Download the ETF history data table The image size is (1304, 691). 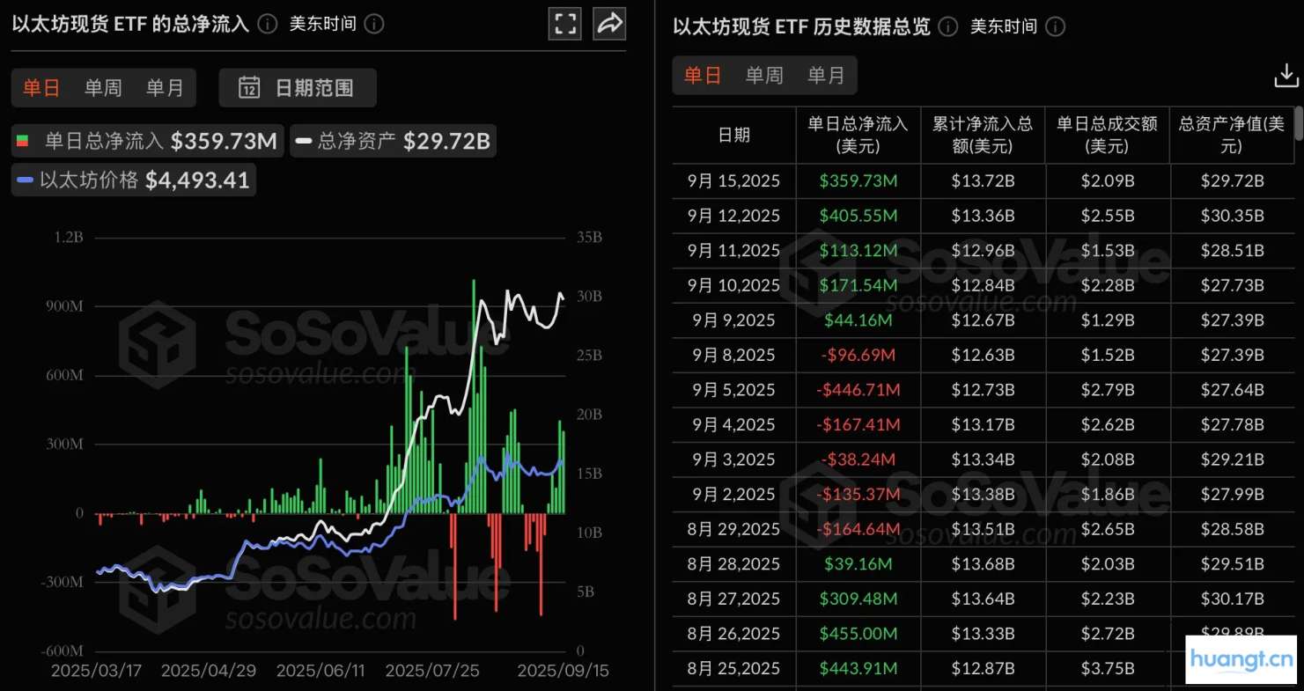click(x=1286, y=77)
